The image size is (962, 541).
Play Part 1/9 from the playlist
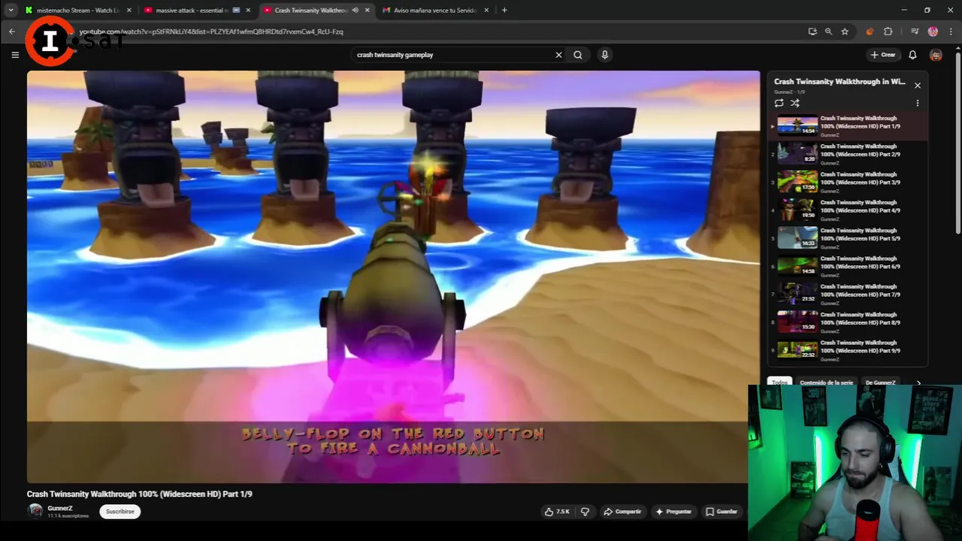coord(848,125)
